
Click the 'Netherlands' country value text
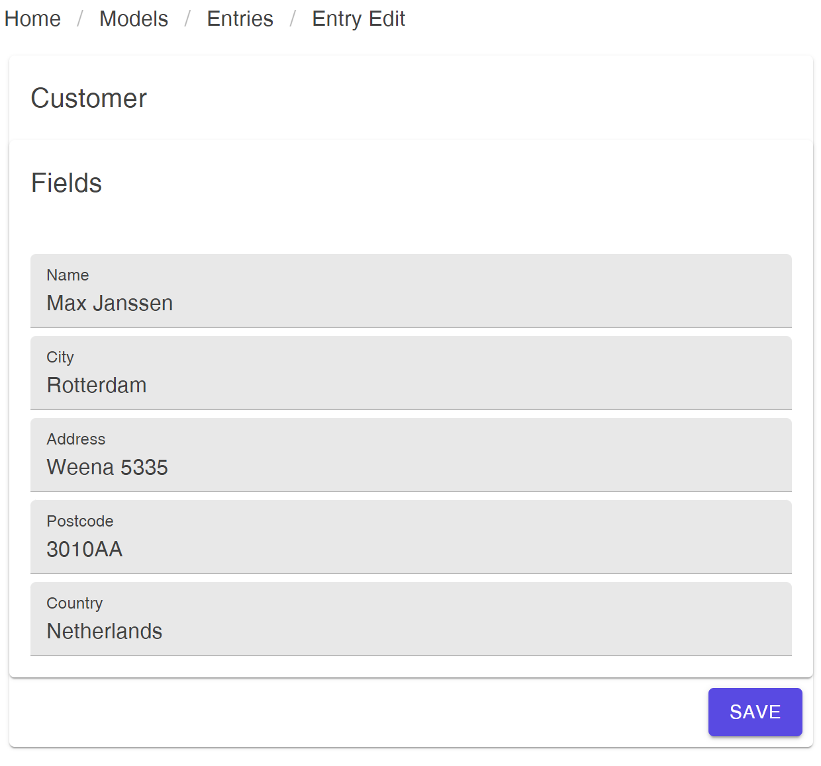105,631
